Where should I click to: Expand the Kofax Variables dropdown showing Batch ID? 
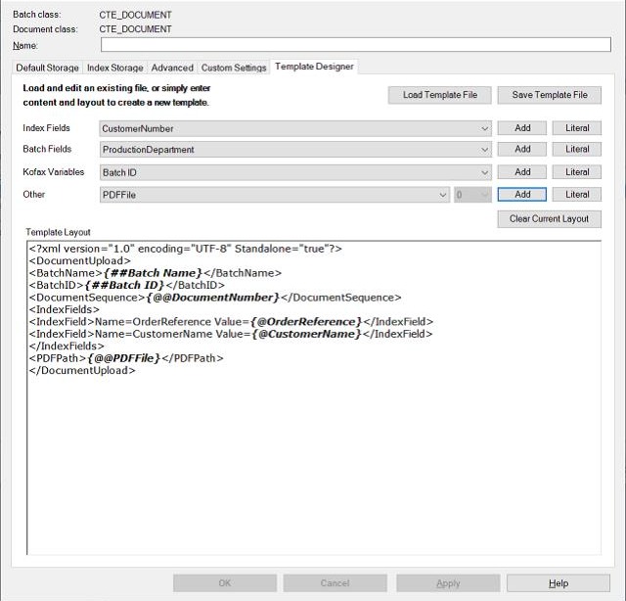(295, 172)
